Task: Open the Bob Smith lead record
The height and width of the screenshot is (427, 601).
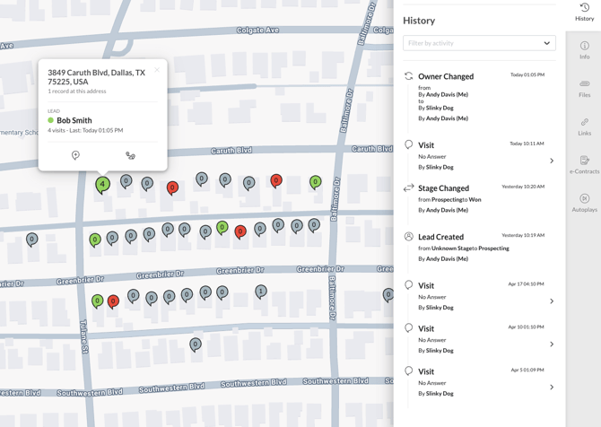Action: pos(74,120)
